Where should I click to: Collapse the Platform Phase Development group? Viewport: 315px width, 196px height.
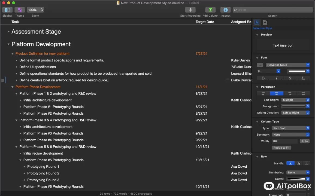point(12,87)
